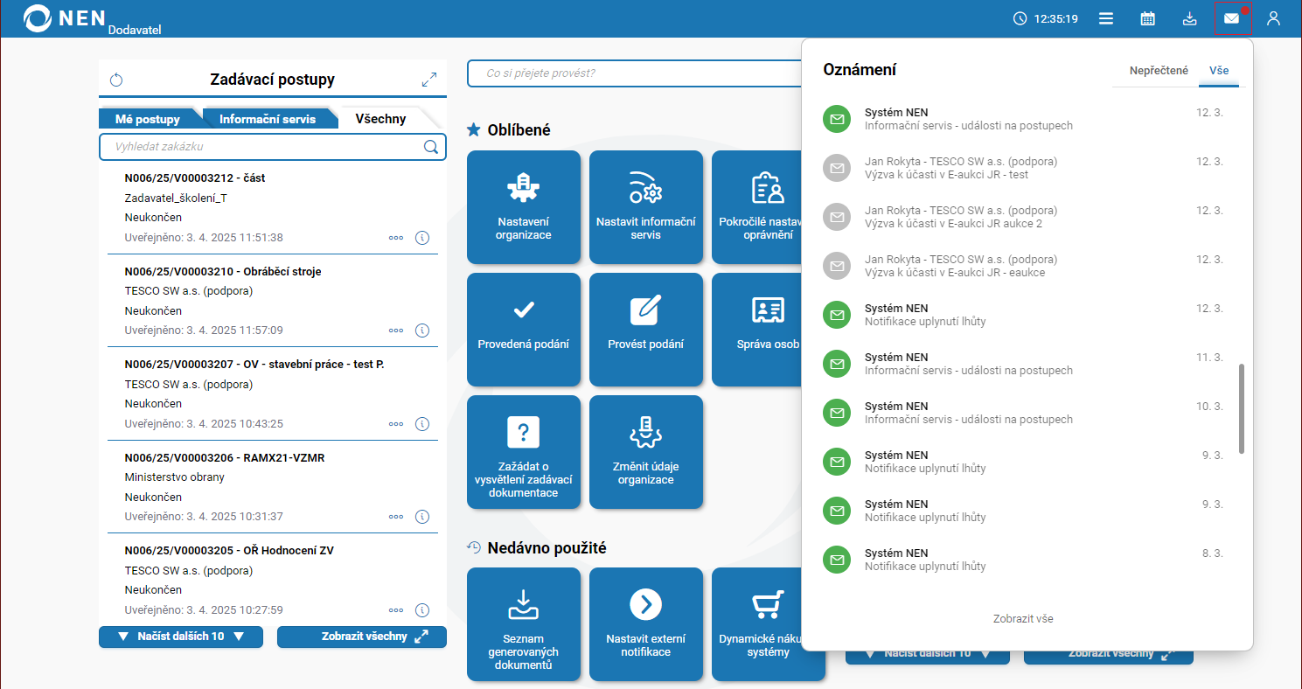Image resolution: width=1302 pixels, height=689 pixels.
Task: Open the hamburger main menu
Action: [x=1106, y=18]
